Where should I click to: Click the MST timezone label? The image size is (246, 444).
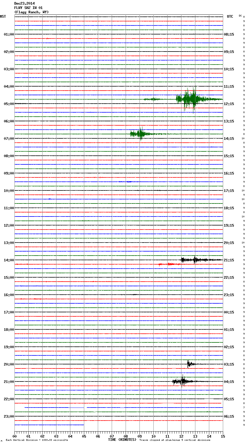pyautogui.click(x=3, y=16)
